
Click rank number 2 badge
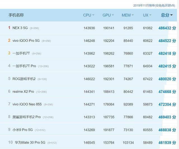9,40
